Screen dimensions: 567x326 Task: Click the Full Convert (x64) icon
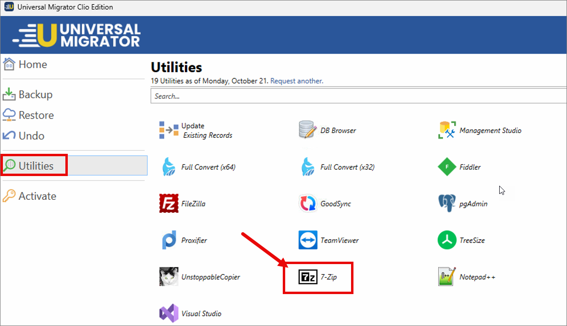[169, 167]
